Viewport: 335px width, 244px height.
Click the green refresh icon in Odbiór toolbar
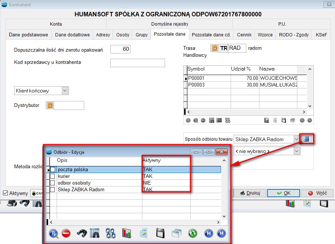tap(192, 233)
